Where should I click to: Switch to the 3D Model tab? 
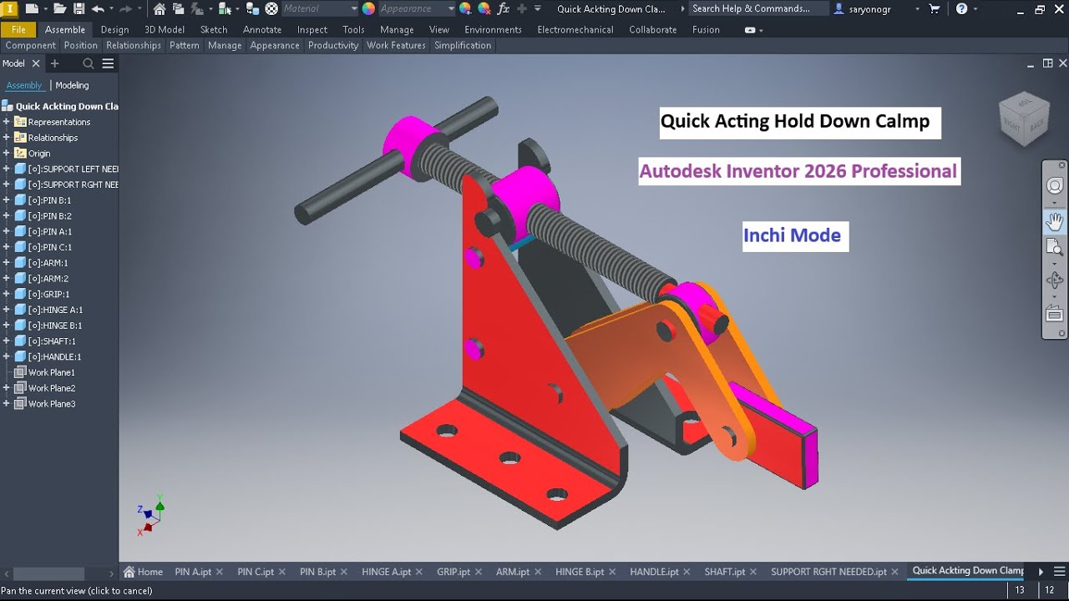click(x=165, y=29)
